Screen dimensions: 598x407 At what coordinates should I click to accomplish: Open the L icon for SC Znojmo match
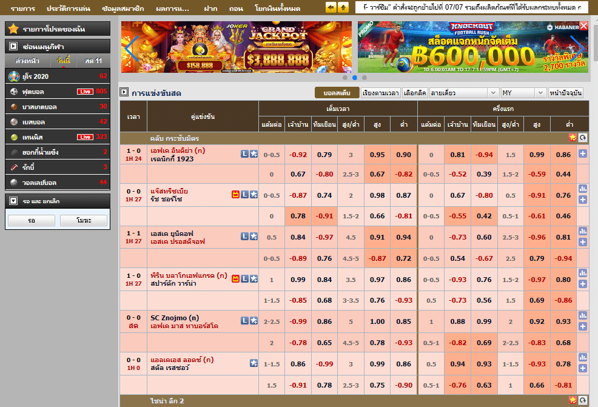pos(244,321)
